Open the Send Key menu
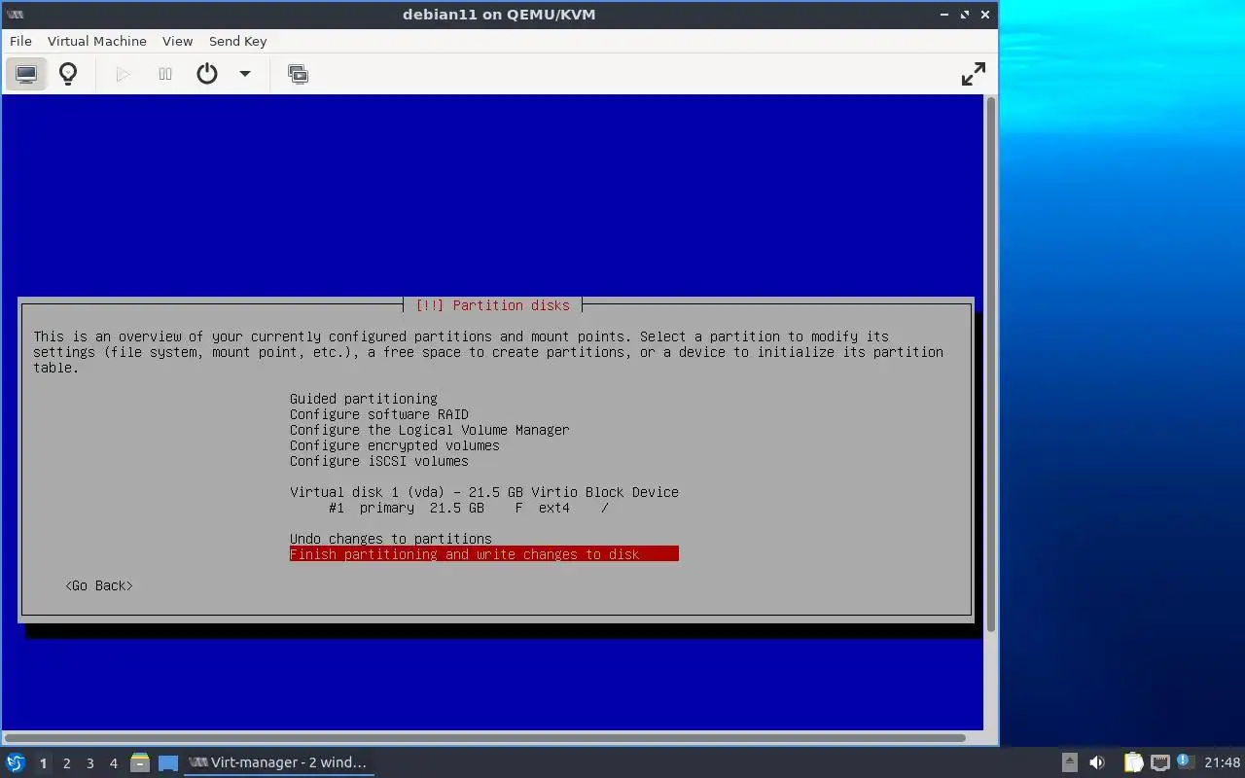 pyautogui.click(x=237, y=41)
